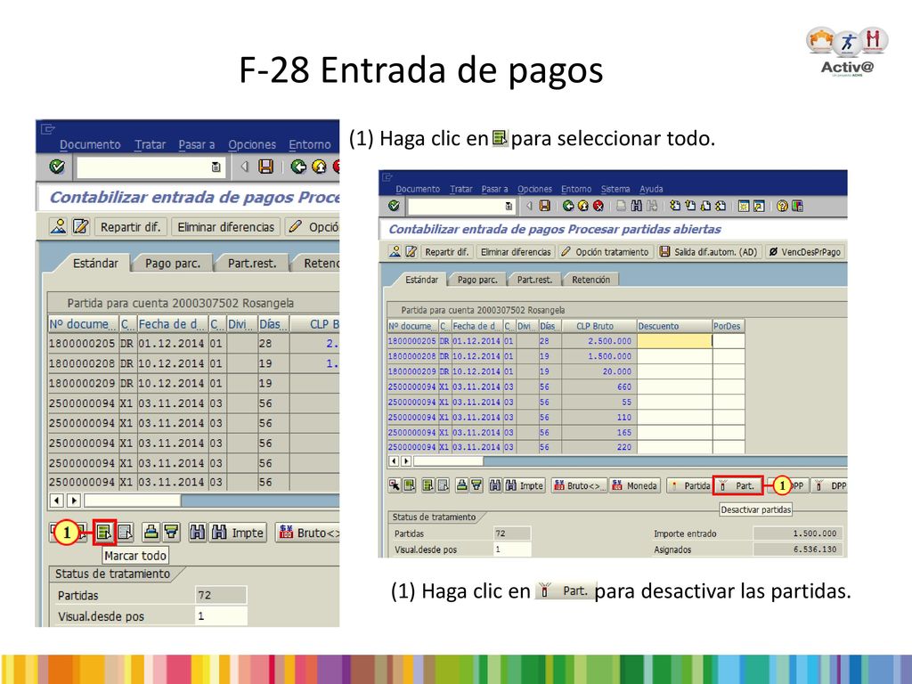Click Importe entrado value 1.500.000
Screen dimensions: 912x684
[x=797, y=533]
